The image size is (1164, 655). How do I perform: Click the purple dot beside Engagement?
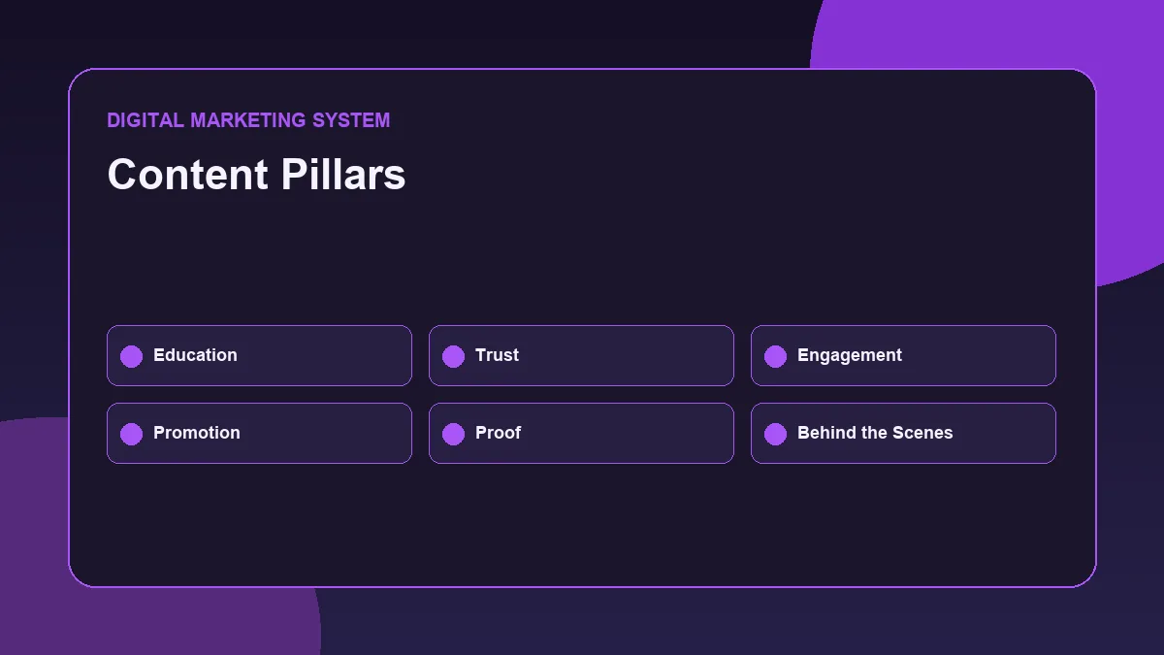click(775, 356)
